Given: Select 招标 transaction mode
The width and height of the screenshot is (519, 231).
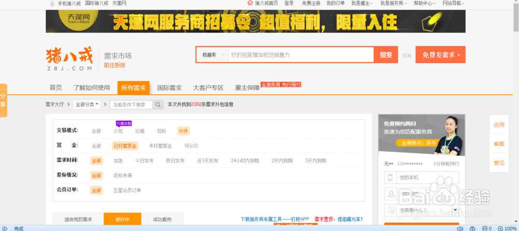Looking at the screenshot, I should point(161,131).
